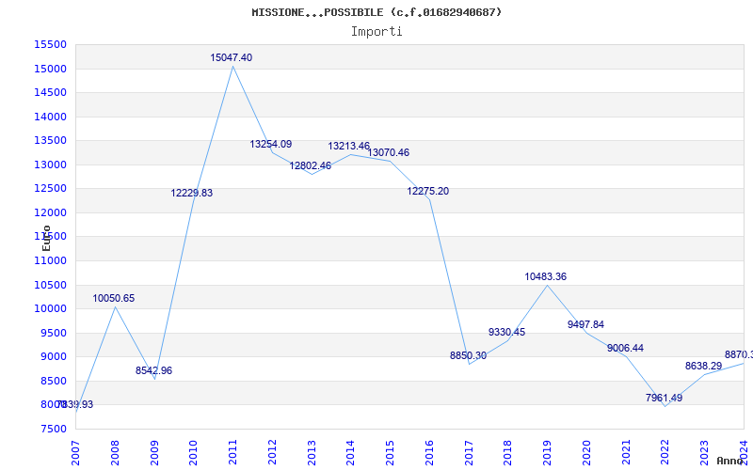Click the 12229.83 data label

click(192, 194)
